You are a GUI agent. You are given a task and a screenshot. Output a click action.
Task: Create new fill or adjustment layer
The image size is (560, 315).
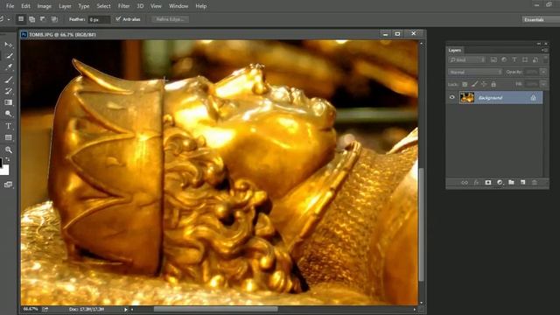tap(500, 183)
